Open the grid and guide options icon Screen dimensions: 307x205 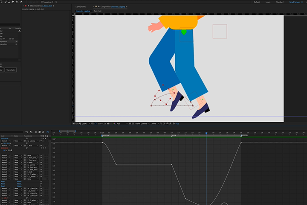93,124
